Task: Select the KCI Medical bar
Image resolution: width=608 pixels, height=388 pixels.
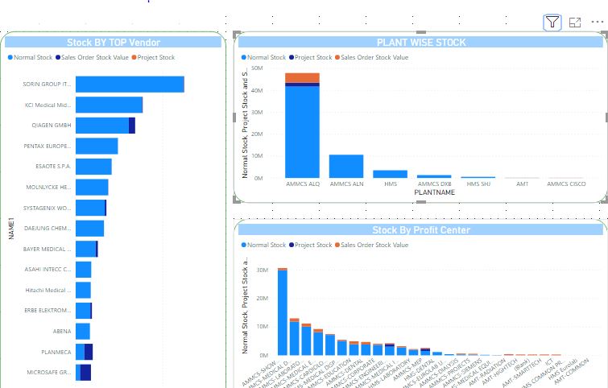Action: click(x=109, y=105)
